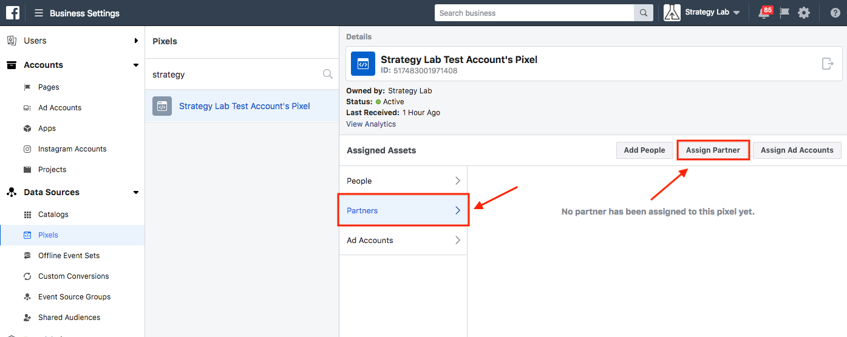The width and height of the screenshot is (847, 337).
Task: Select Strategy Lab Test Account's Pixel in list
Action: click(x=242, y=106)
